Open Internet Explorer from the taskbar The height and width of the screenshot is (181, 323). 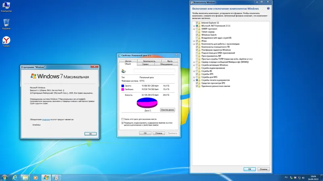point(15,177)
